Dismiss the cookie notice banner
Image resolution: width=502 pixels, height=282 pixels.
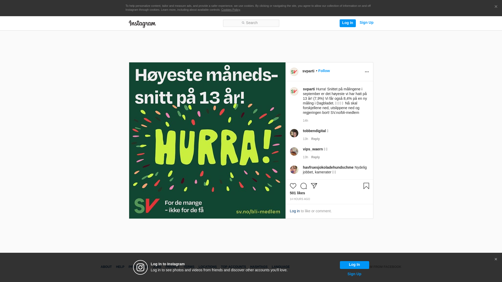point(496,7)
